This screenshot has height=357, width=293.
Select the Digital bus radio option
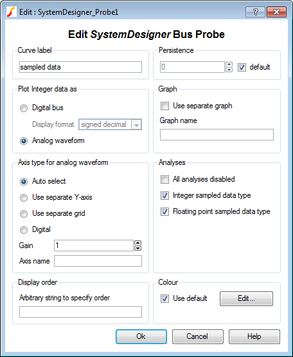coord(24,108)
